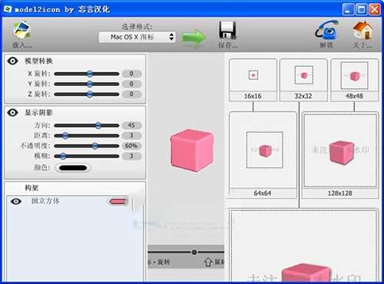Click the zoom slider knob below preview
Viewport: 384px width, 284px height.
(x=194, y=253)
